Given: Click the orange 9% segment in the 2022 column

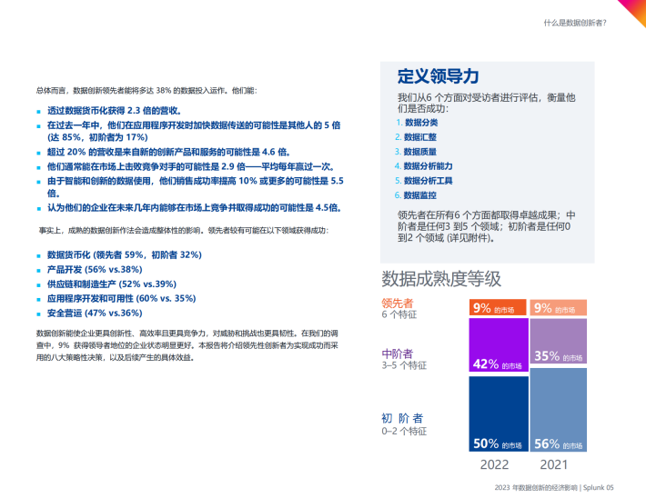Looking at the screenshot, I should pos(498,308).
